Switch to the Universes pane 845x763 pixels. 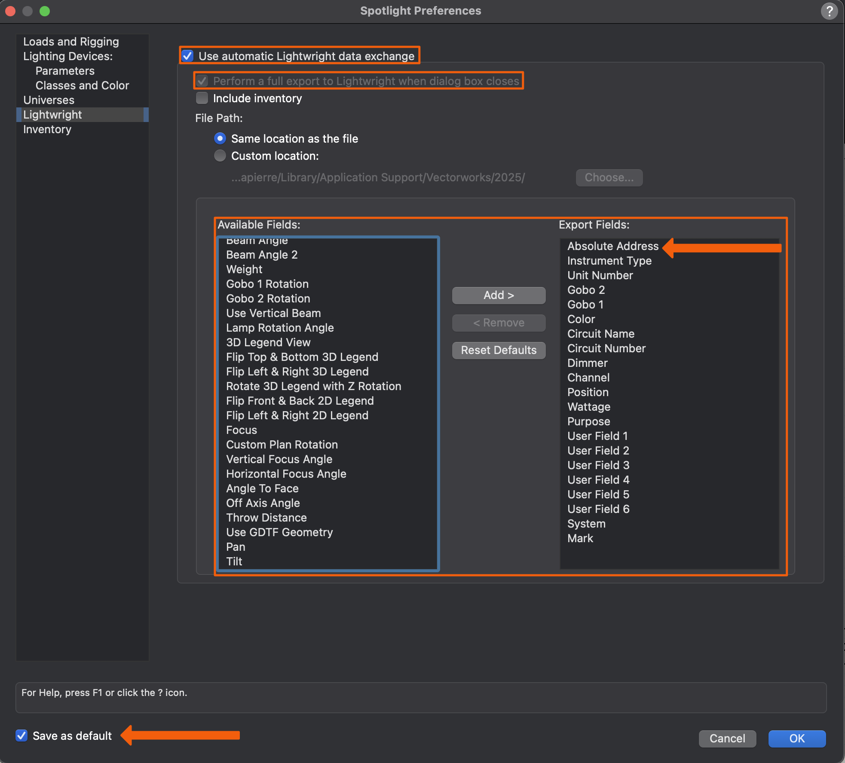click(49, 100)
